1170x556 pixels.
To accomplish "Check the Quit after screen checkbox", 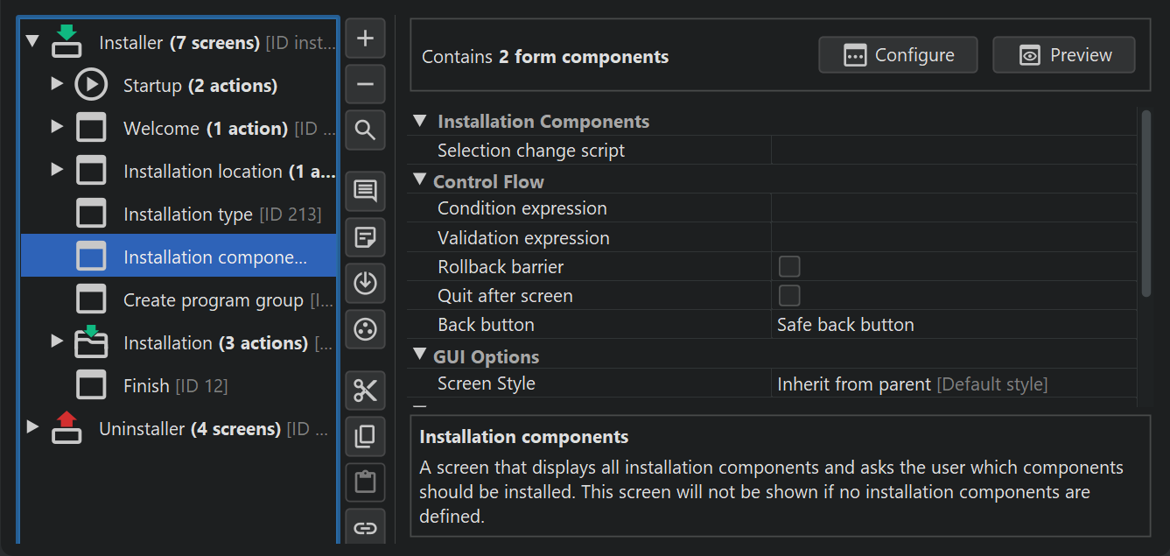I will tap(789, 295).
